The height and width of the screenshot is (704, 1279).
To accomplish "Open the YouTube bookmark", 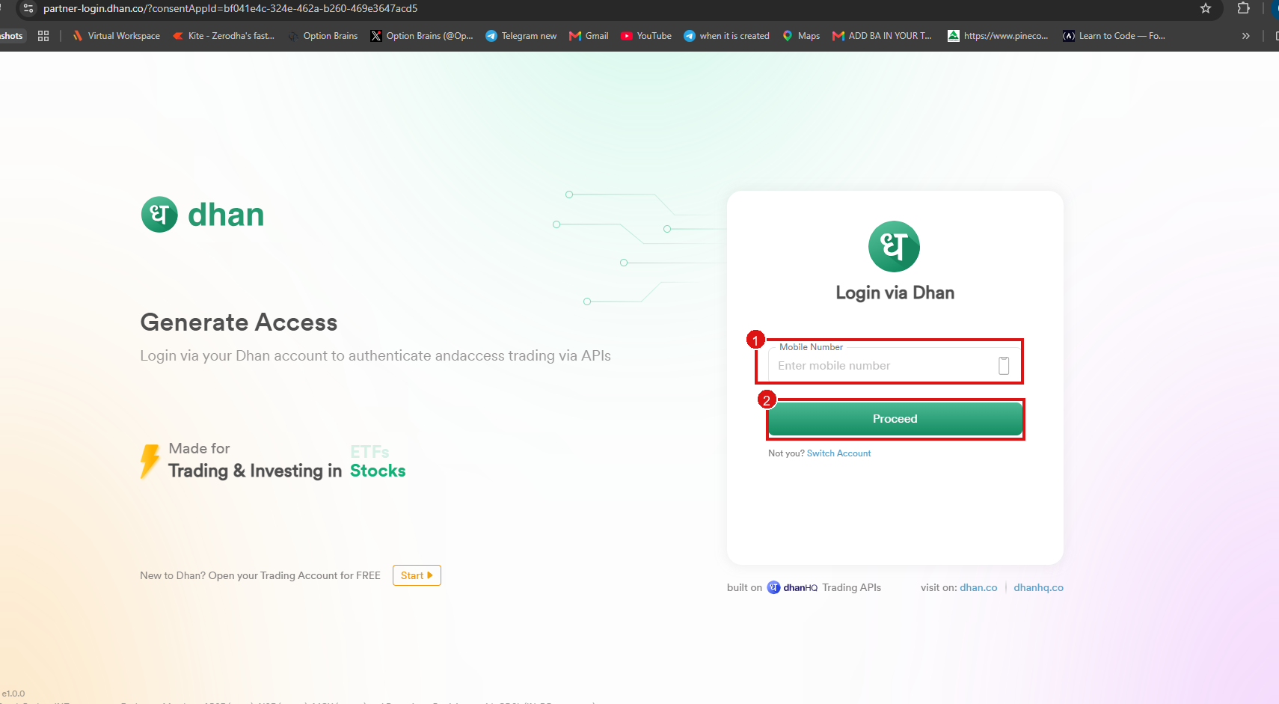I will tap(646, 36).
